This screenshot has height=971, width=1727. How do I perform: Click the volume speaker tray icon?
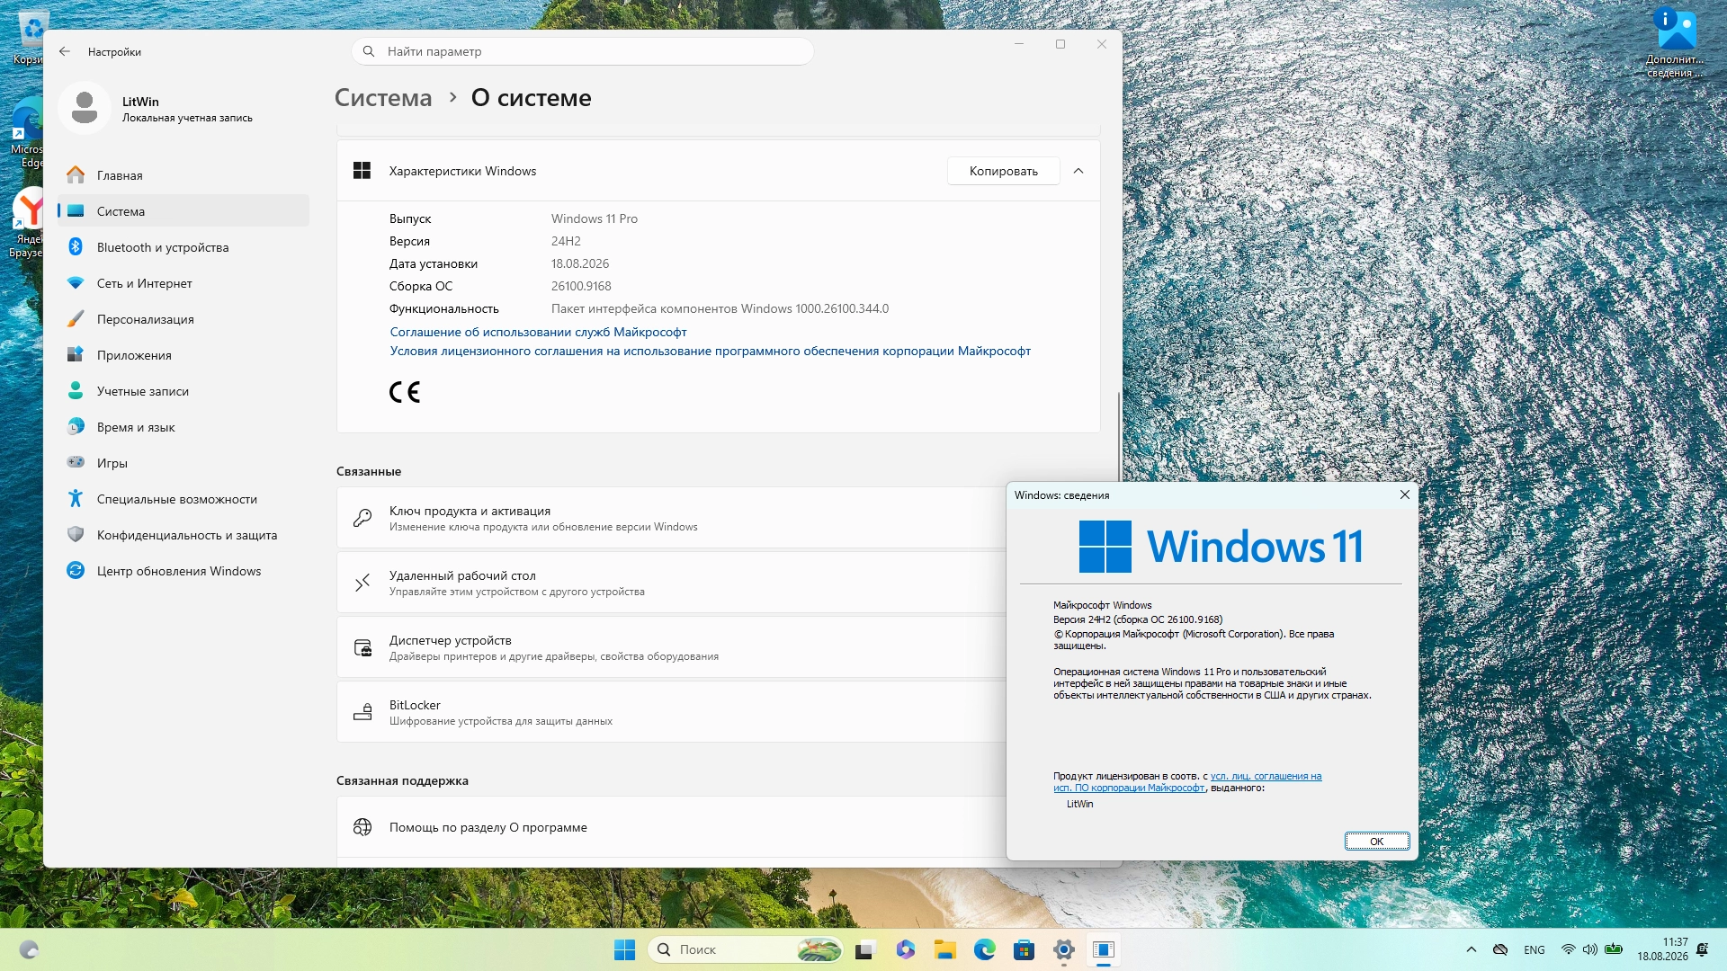[1590, 949]
